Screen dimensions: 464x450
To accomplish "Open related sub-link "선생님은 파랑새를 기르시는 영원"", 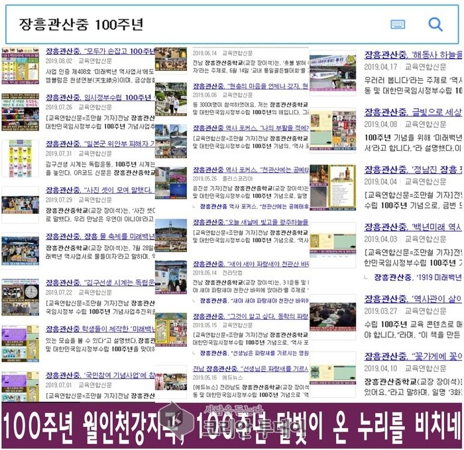I will 254,353.
